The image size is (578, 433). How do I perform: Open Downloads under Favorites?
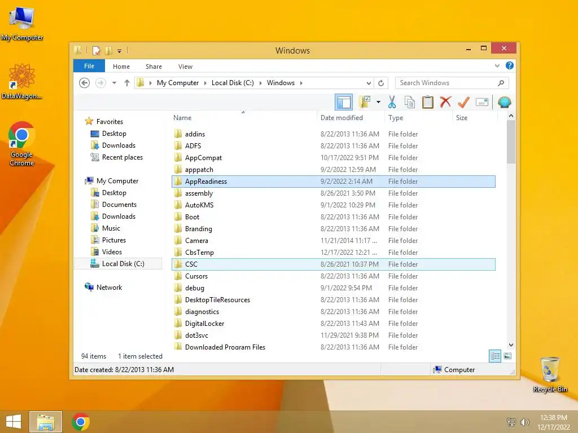tap(119, 145)
